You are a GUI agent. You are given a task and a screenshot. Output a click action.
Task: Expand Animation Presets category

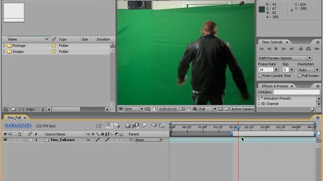coord(259,99)
